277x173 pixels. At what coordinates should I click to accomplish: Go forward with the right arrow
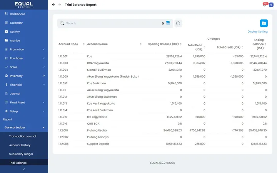[x=60, y=5]
